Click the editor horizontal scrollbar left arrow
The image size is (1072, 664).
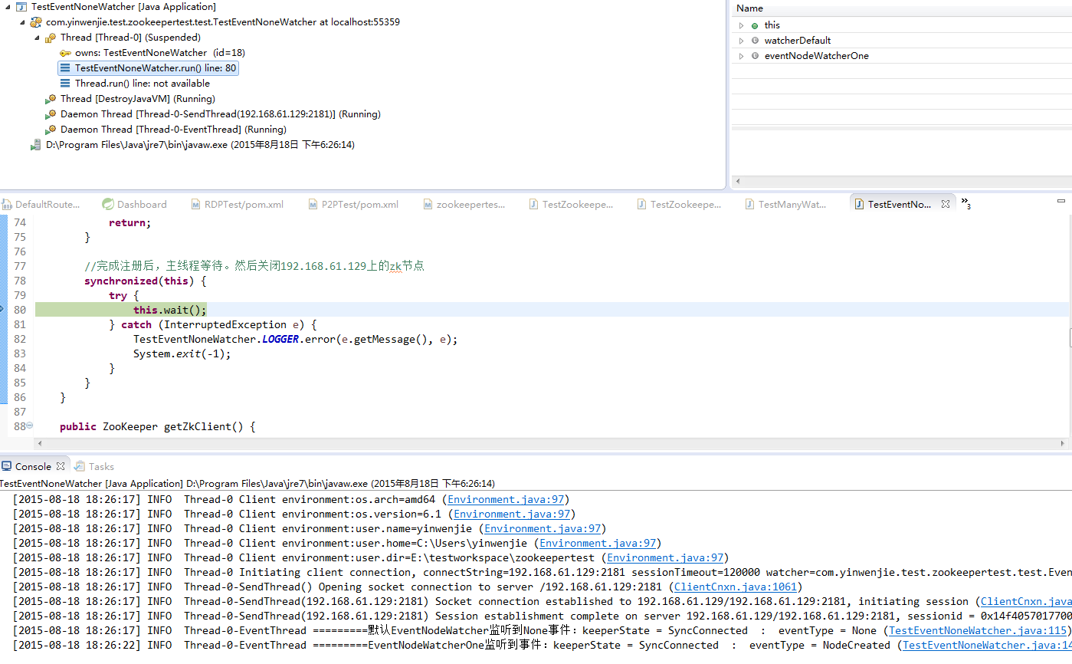(41, 444)
